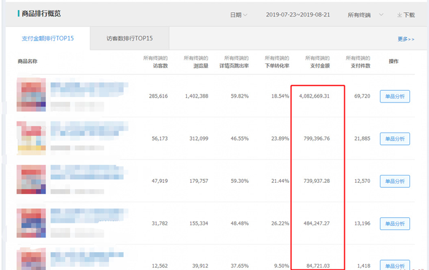This screenshot has width=429, height=270.
Task: Open product thumbnail in the 47,919 visitors row
Action: coord(31,179)
